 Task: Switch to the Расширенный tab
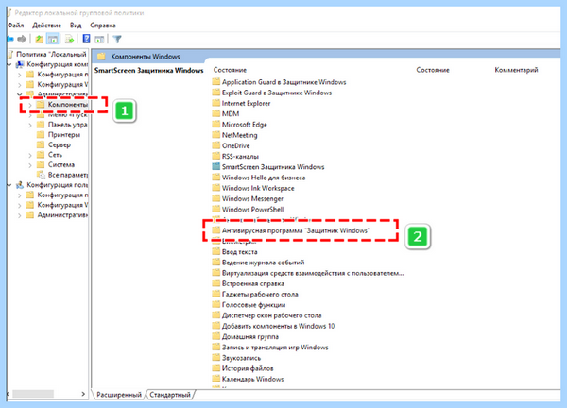tap(119, 395)
